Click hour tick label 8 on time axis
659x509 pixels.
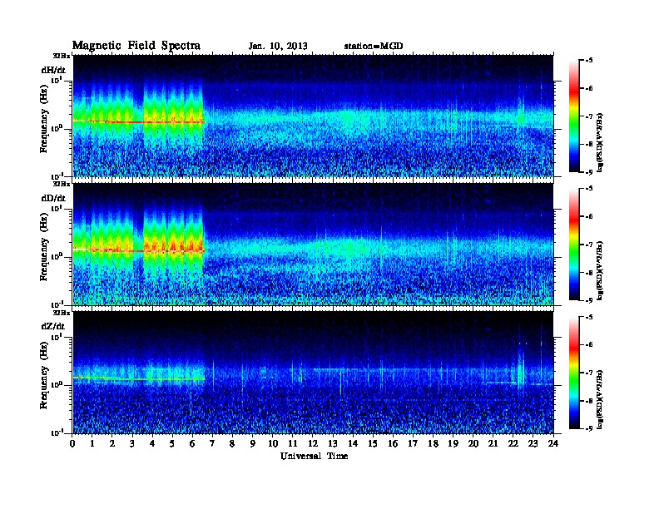tap(232, 444)
